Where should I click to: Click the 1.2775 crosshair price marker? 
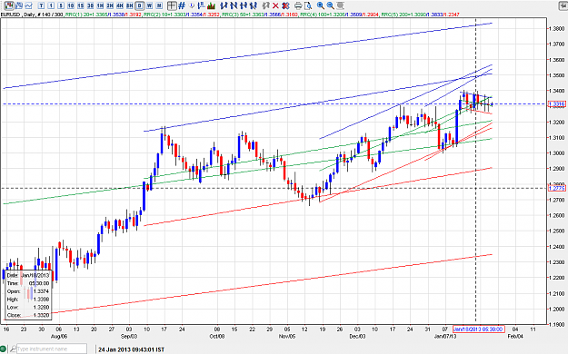556,188
